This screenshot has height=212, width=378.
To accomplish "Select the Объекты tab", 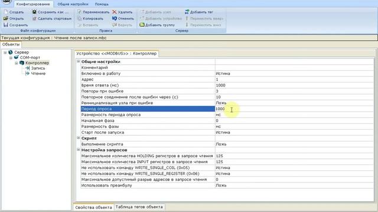I will tap(11, 45).
